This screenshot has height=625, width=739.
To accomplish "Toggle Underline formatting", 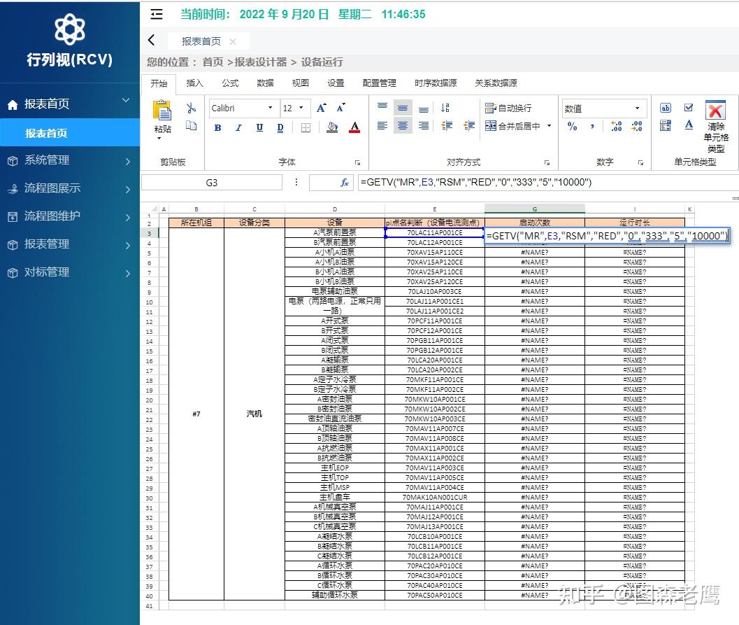I will click(259, 127).
